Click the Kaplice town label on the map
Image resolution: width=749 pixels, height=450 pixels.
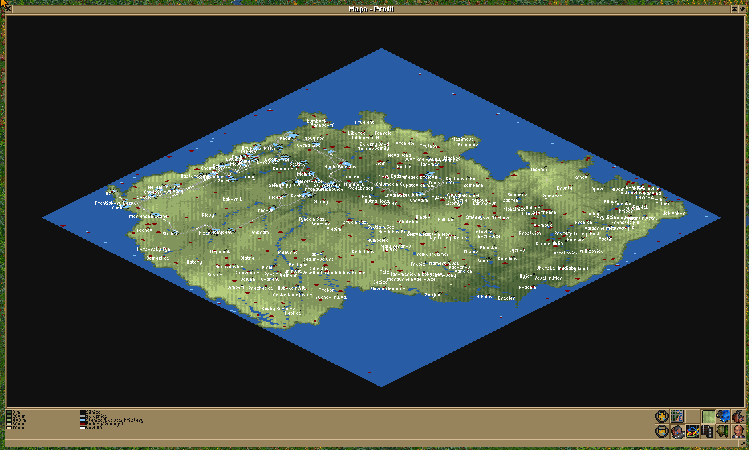tap(293, 313)
